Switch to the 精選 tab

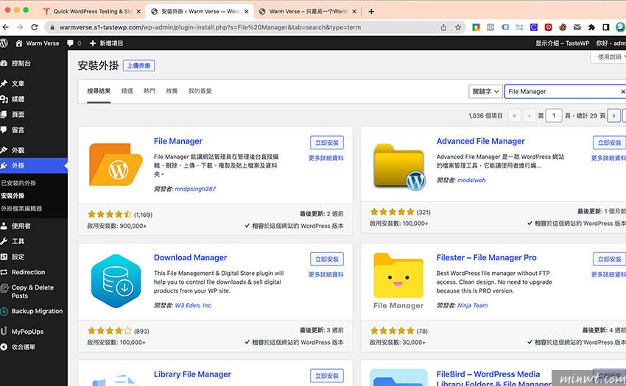pyautogui.click(x=127, y=91)
